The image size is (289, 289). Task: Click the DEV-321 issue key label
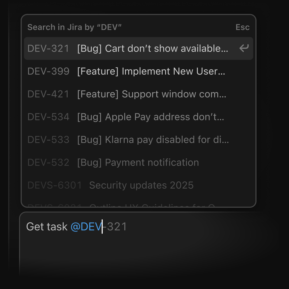click(x=48, y=48)
